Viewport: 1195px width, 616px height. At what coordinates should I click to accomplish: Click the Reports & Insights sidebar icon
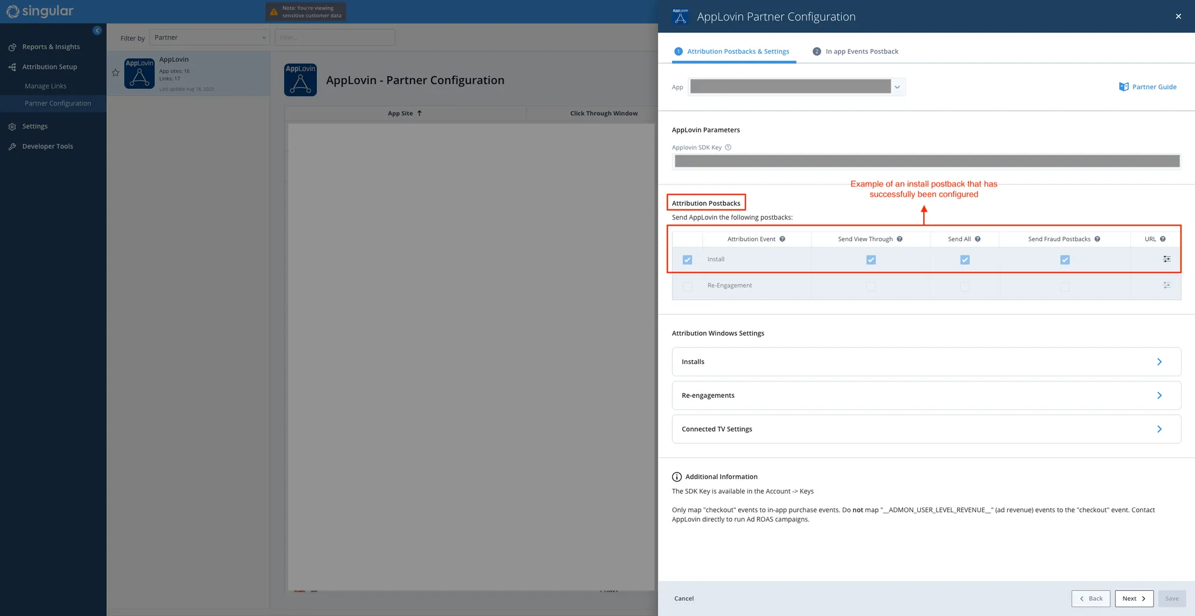pyautogui.click(x=12, y=47)
